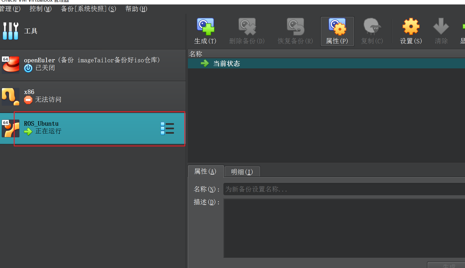Switch to the 明细(I) tab
Screen dimensions: 465x268
tap(242, 172)
